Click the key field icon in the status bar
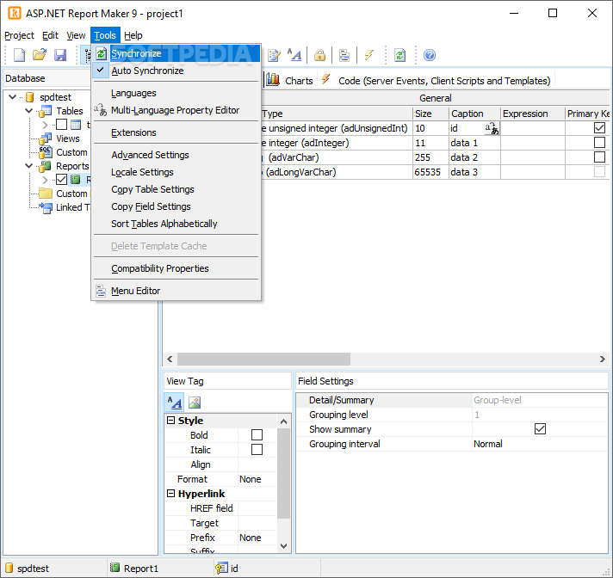Screen dimensions: 613x578 (x=221, y=569)
